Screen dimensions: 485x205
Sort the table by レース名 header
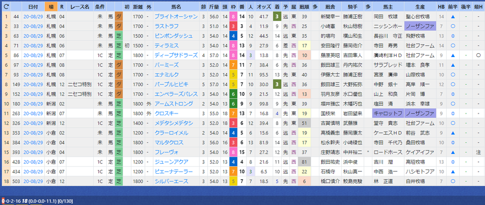coord(80,6)
